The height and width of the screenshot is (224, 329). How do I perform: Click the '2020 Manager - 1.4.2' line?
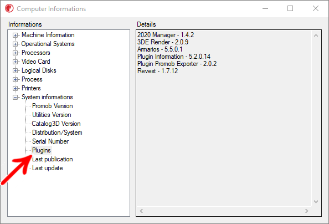(166, 35)
